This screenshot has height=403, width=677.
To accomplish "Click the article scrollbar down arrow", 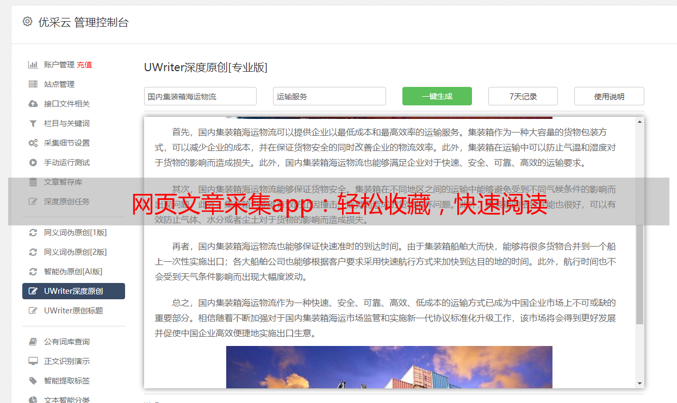I will click(639, 383).
